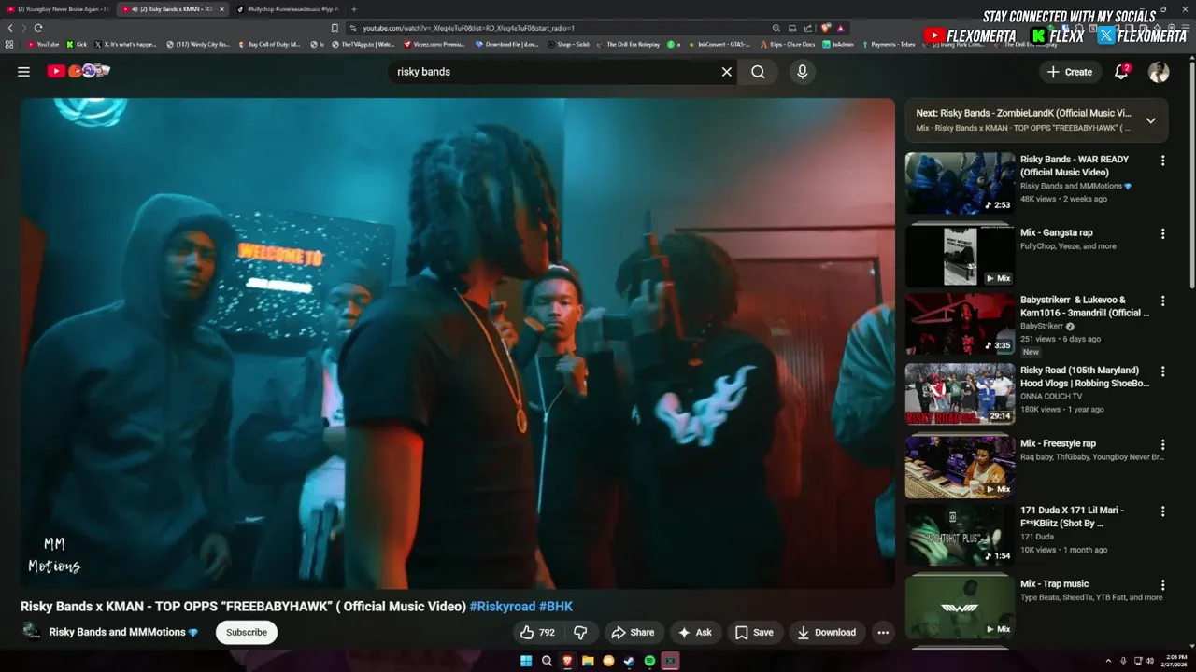Image resolution: width=1196 pixels, height=672 pixels.
Task: Play the WAR READY video thumbnail
Action: click(x=959, y=183)
